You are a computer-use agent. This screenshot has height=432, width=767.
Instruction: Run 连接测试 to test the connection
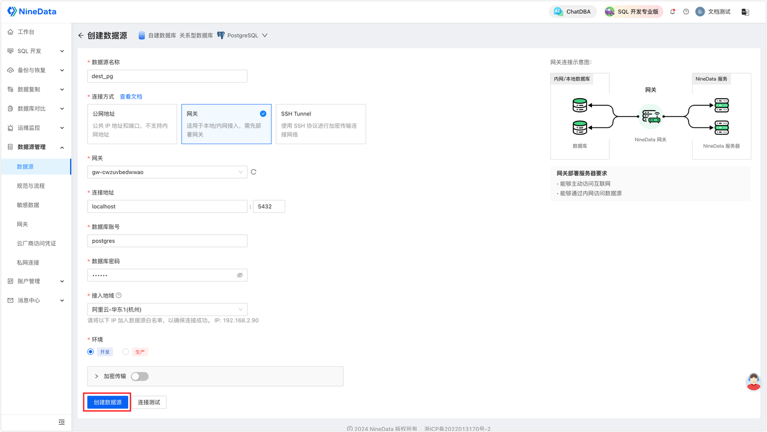(x=150, y=402)
